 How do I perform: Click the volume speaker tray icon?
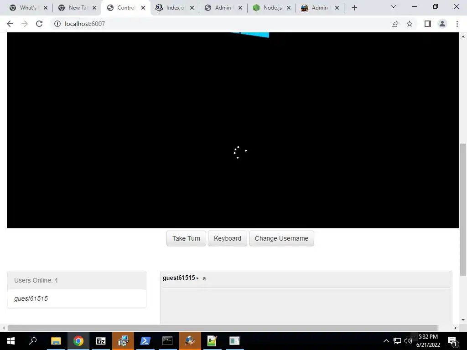coord(408,341)
